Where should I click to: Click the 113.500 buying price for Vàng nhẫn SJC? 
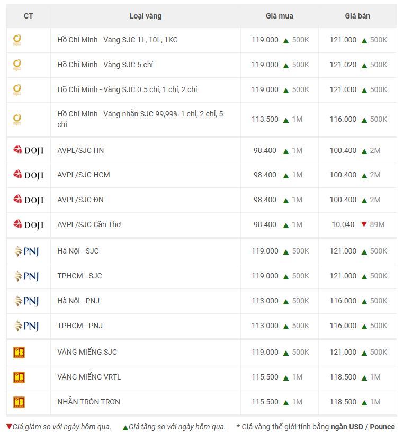tap(265, 119)
